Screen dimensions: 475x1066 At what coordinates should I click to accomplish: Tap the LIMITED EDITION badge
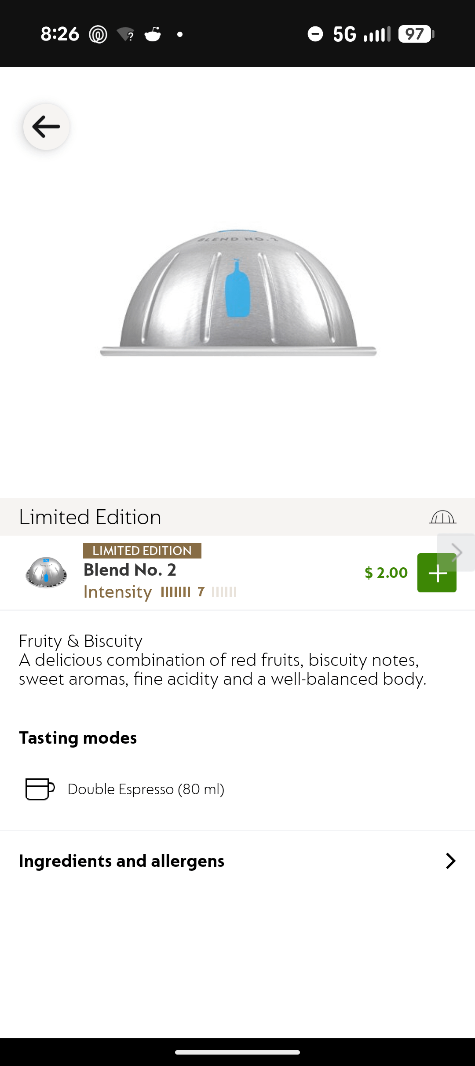pos(142,551)
